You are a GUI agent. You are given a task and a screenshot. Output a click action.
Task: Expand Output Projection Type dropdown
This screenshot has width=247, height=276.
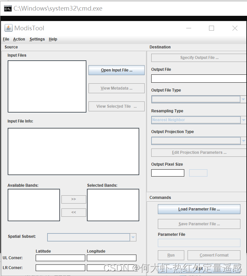[x=243, y=141]
